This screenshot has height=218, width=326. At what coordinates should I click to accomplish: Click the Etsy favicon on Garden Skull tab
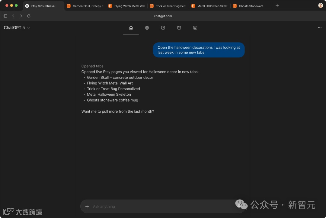[69, 6]
